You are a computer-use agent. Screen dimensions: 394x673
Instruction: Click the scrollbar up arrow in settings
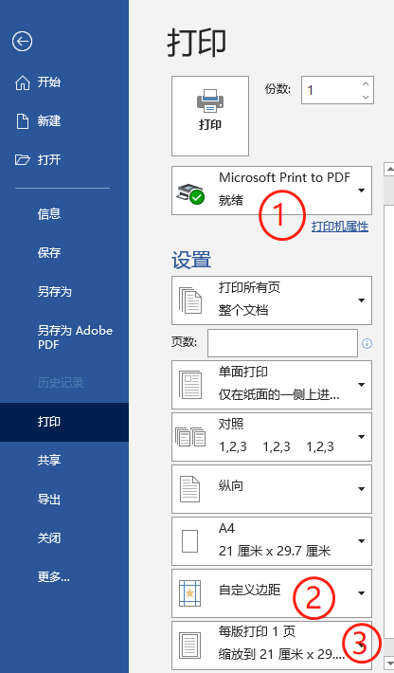389,169
